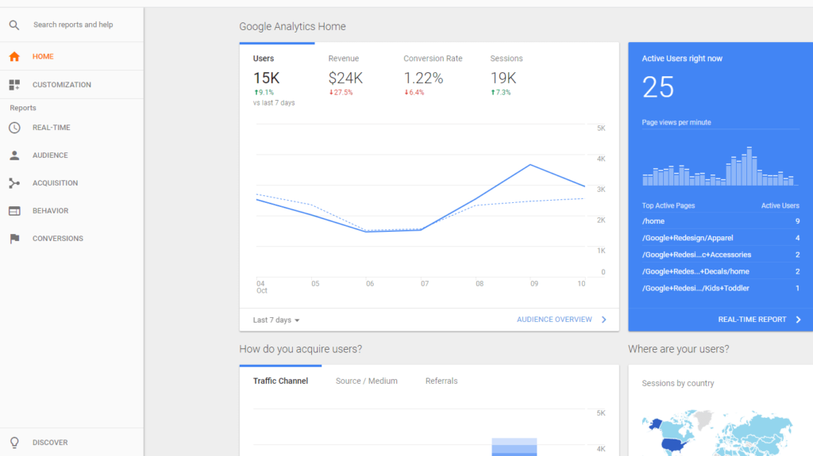Click the $24K revenue value
Image resolution: width=813 pixels, height=456 pixels.
point(345,79)
